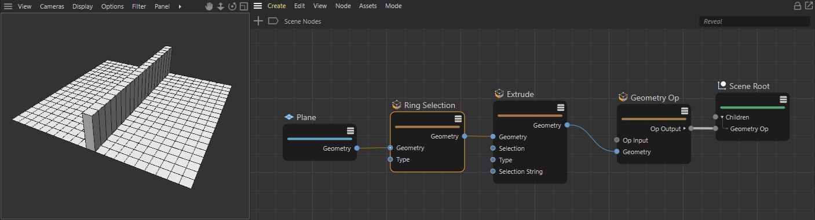This screenshot has width=815, height=220.
Task: Open the Extrude node's options menu icon
Action: tap(561, 107)
